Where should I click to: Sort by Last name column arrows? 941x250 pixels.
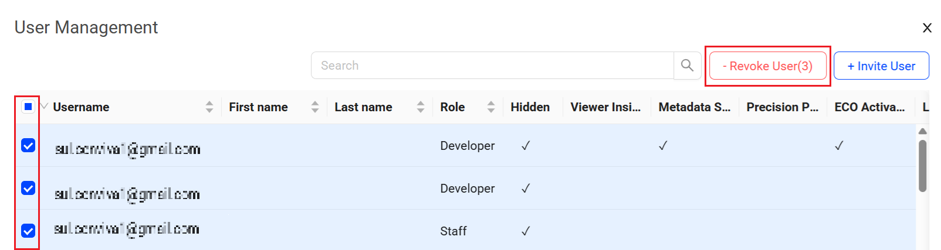[x=421, y=107]
